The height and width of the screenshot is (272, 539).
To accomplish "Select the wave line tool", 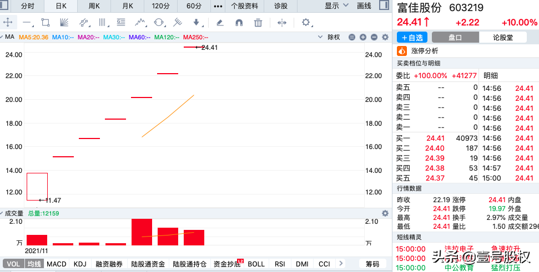I will coord(140,23).
